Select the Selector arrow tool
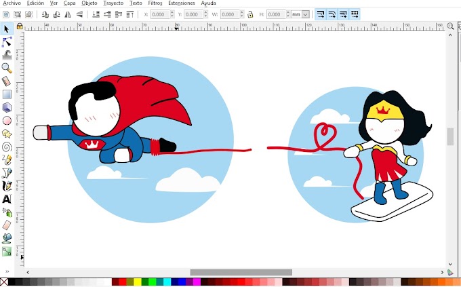This screenshot has height=287, width=461. (x=7, y=29)
